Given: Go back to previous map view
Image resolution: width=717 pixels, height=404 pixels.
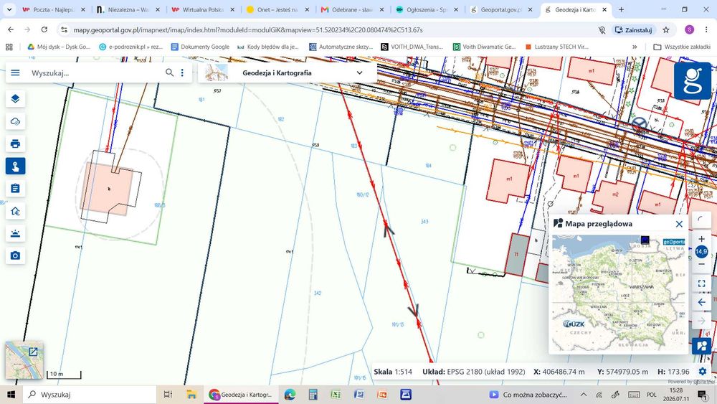Looking at the screenshot, I should tap(701, 302).
